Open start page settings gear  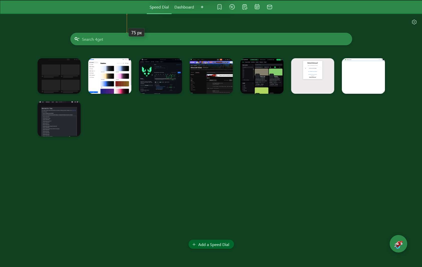[x=414, y=22]
